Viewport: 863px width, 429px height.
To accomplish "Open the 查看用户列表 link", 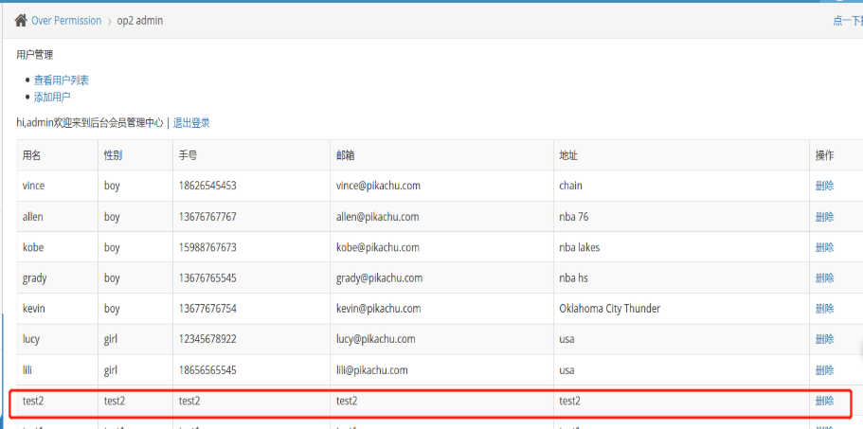I will click(x=61, y=80).
